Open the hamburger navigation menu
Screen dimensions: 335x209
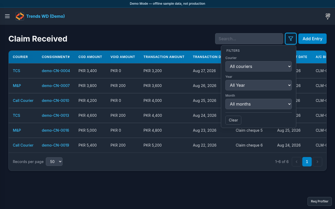7,16
